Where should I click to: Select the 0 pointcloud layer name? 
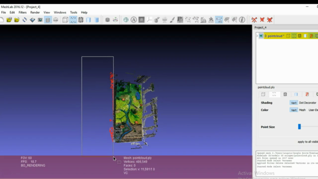click(274, 36)
